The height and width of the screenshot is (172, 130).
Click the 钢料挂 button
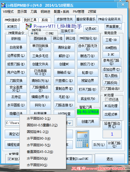coord(16,39)
